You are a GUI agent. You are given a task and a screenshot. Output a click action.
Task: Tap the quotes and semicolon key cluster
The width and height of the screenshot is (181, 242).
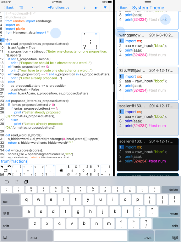[50, 170]
